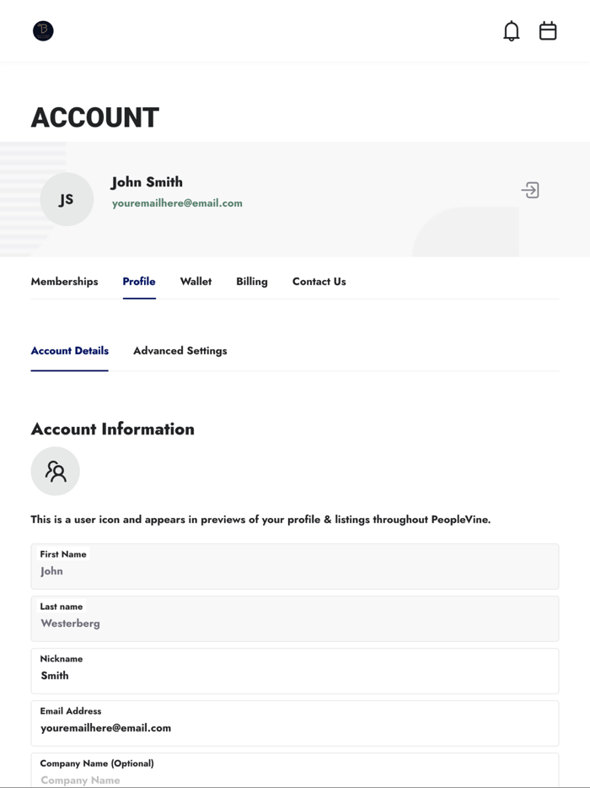Image resolution: width=590 pixels, height=788 pixels.
Task: Click the John Smith name heading
Action: [x=147, y=182]
